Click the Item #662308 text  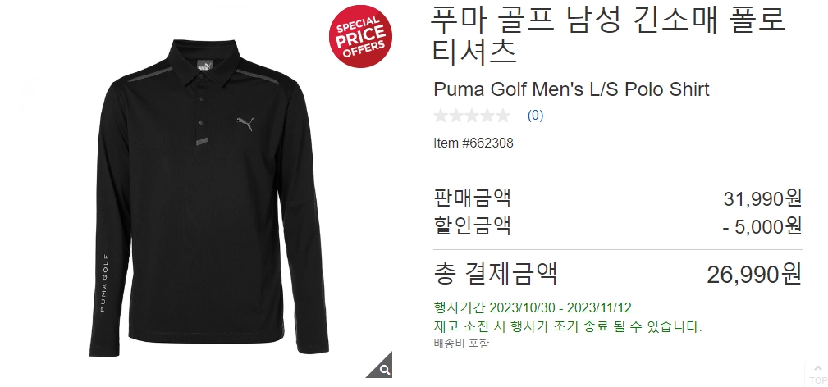(x=473, y=143)
